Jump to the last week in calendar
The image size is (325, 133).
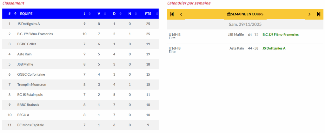pos(319,14)
